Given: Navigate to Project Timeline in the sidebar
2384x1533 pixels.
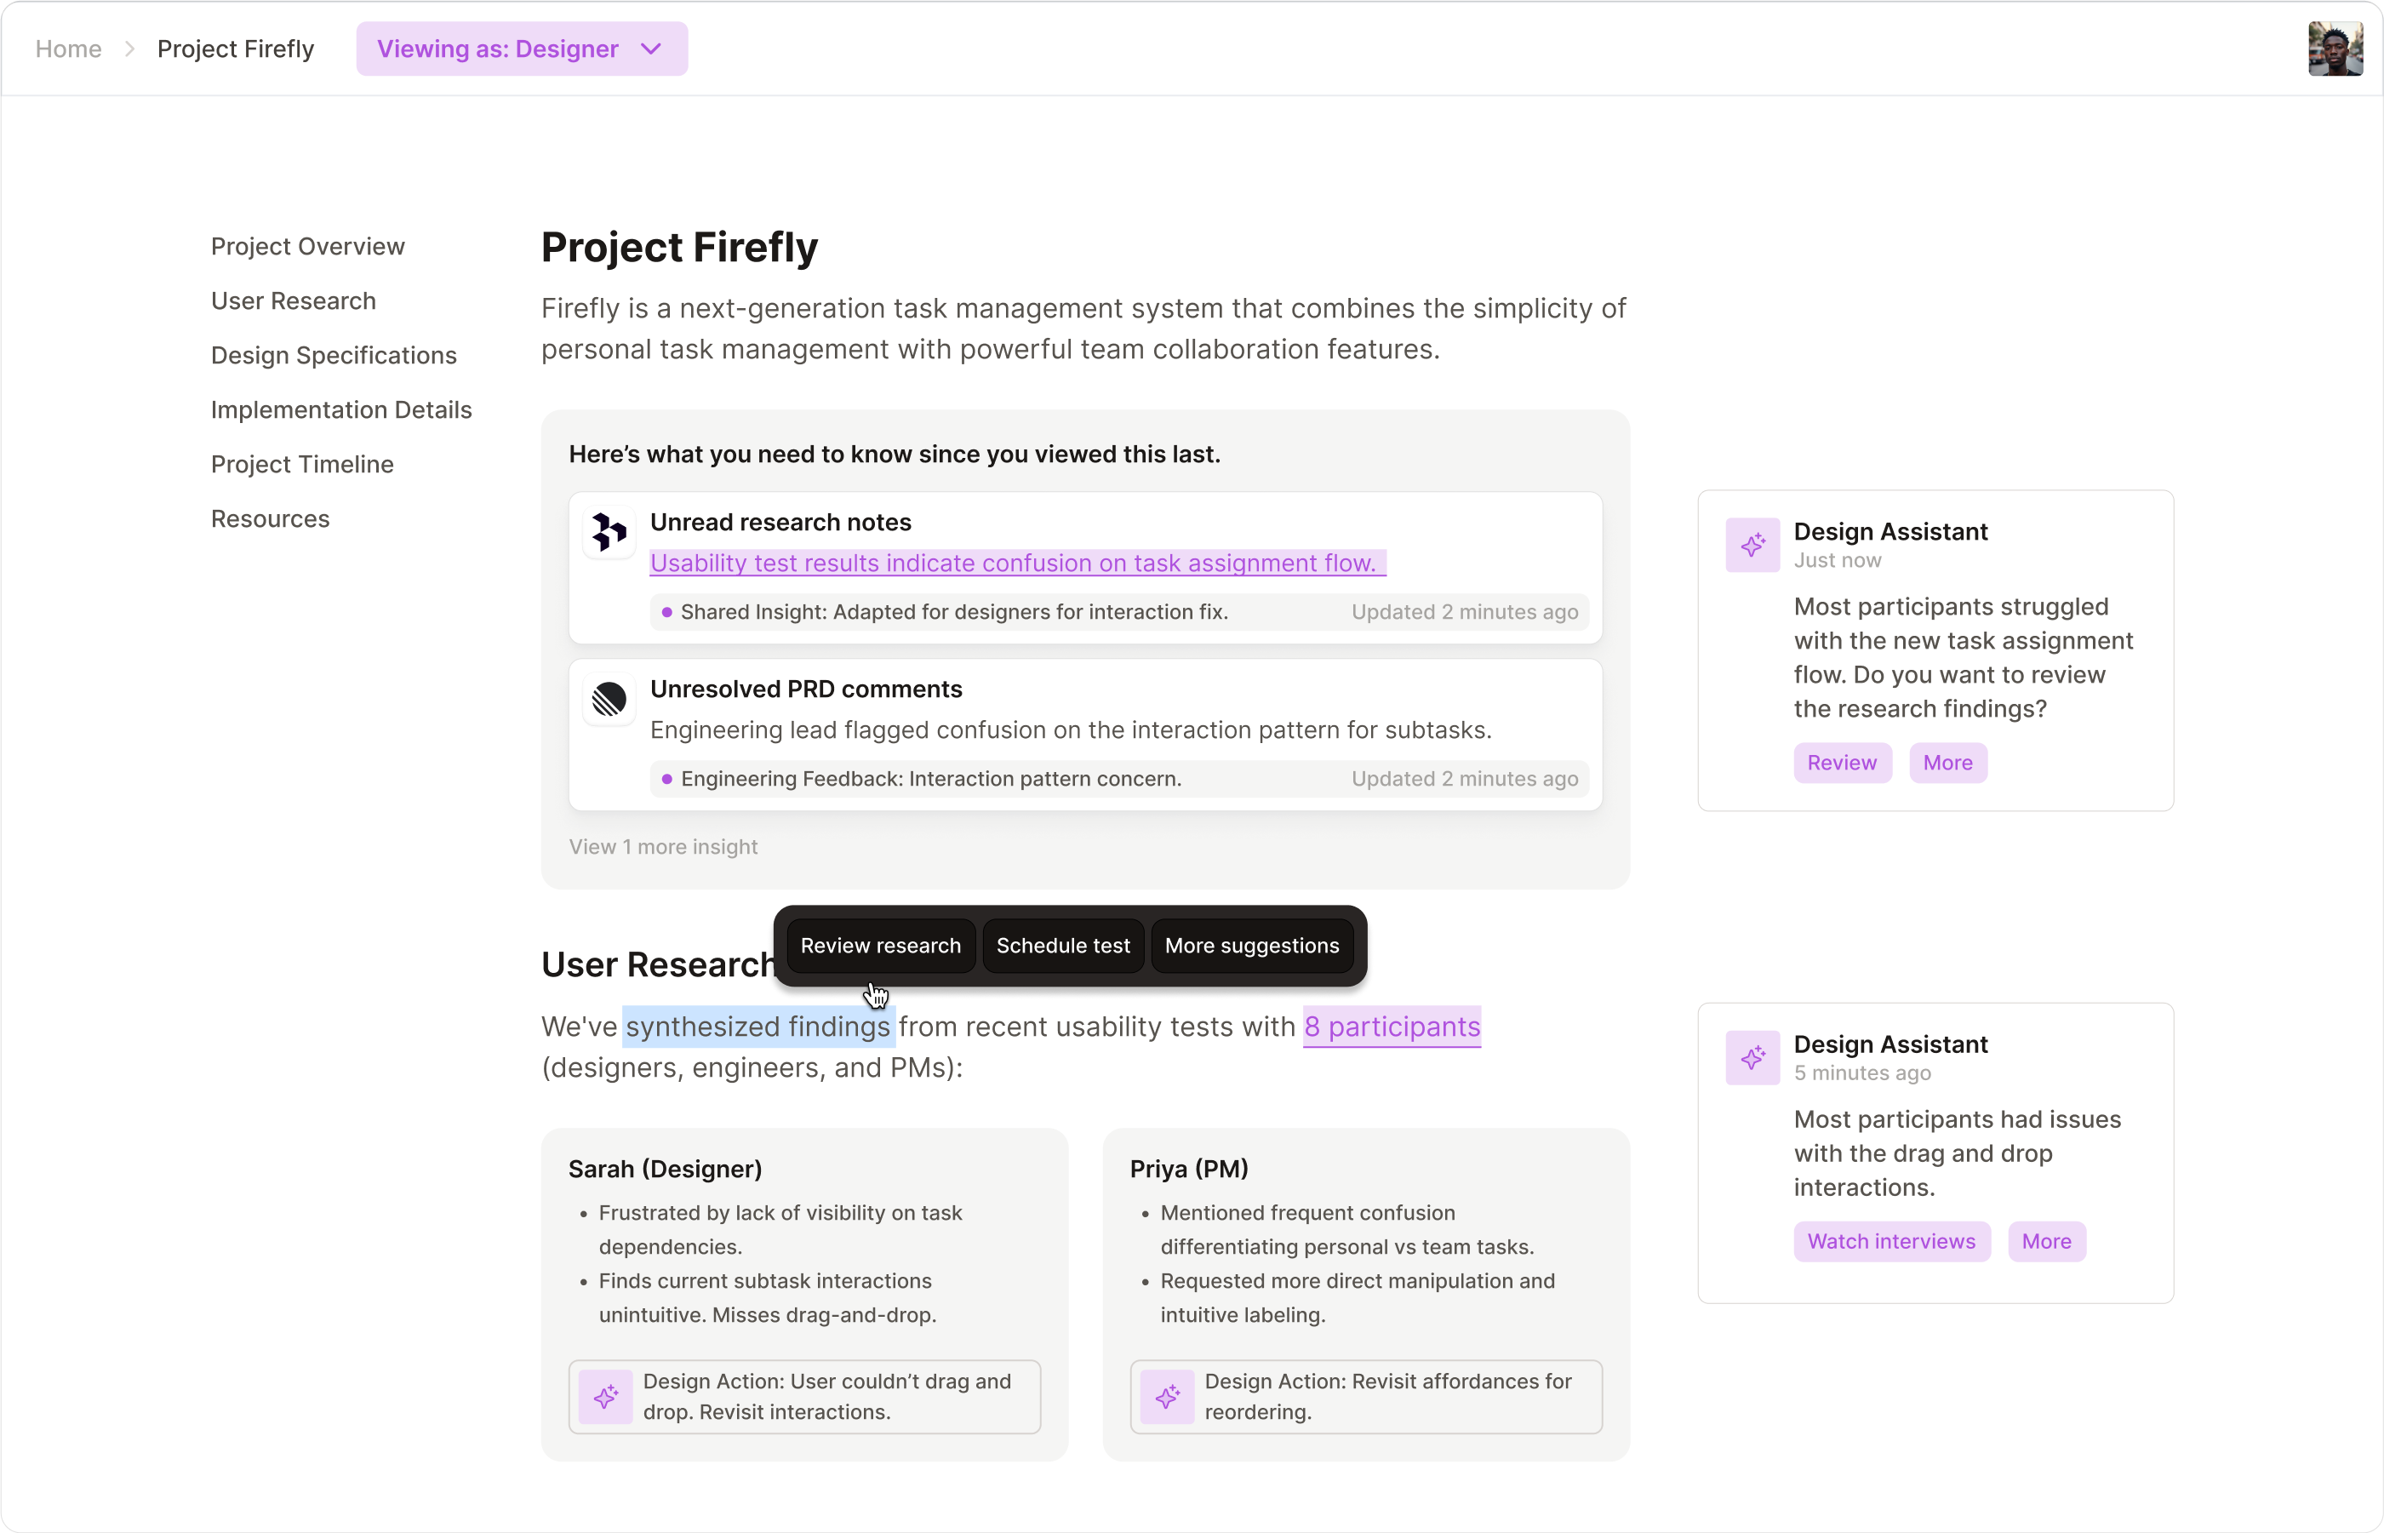Looking at the screenshot, I should point(301,464).
